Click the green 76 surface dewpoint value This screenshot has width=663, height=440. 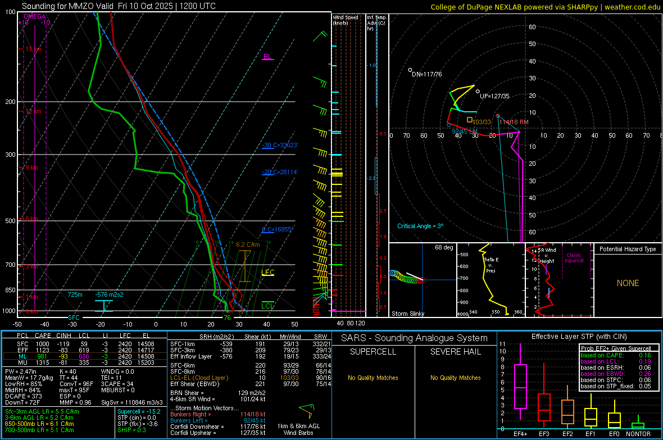click(x=227, y=317)
